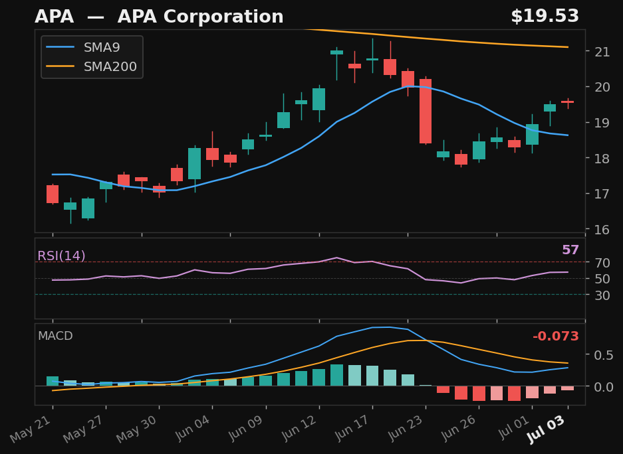Click the first MACD histogram bar at May 21

pos(53,381)
